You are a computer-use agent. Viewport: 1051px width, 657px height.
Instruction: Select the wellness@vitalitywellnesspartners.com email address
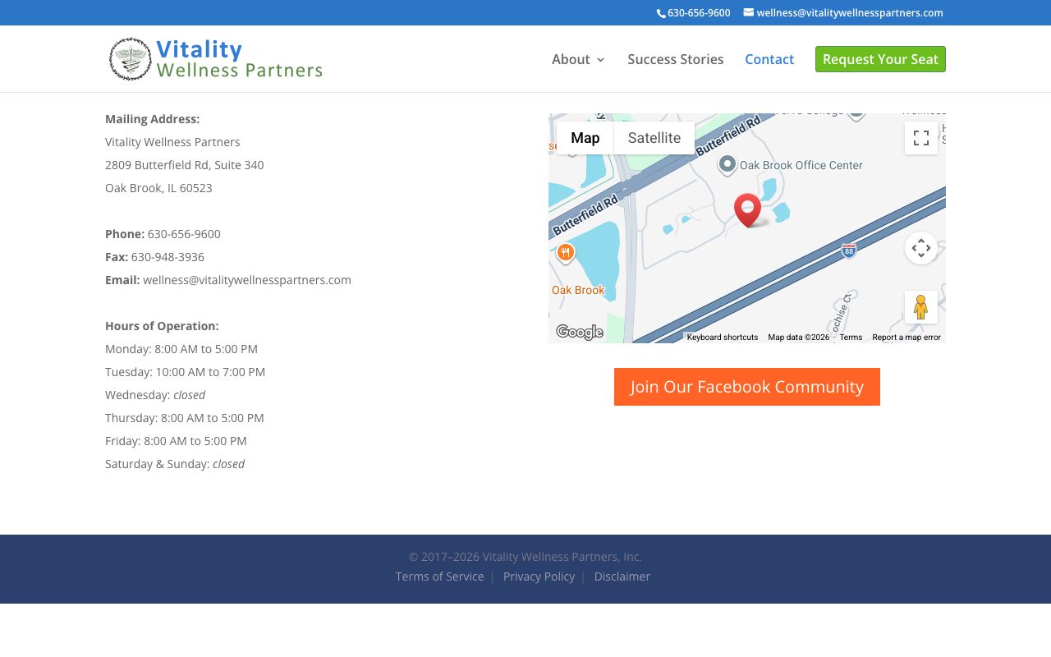pyautogui.click(x=850, y=12)
